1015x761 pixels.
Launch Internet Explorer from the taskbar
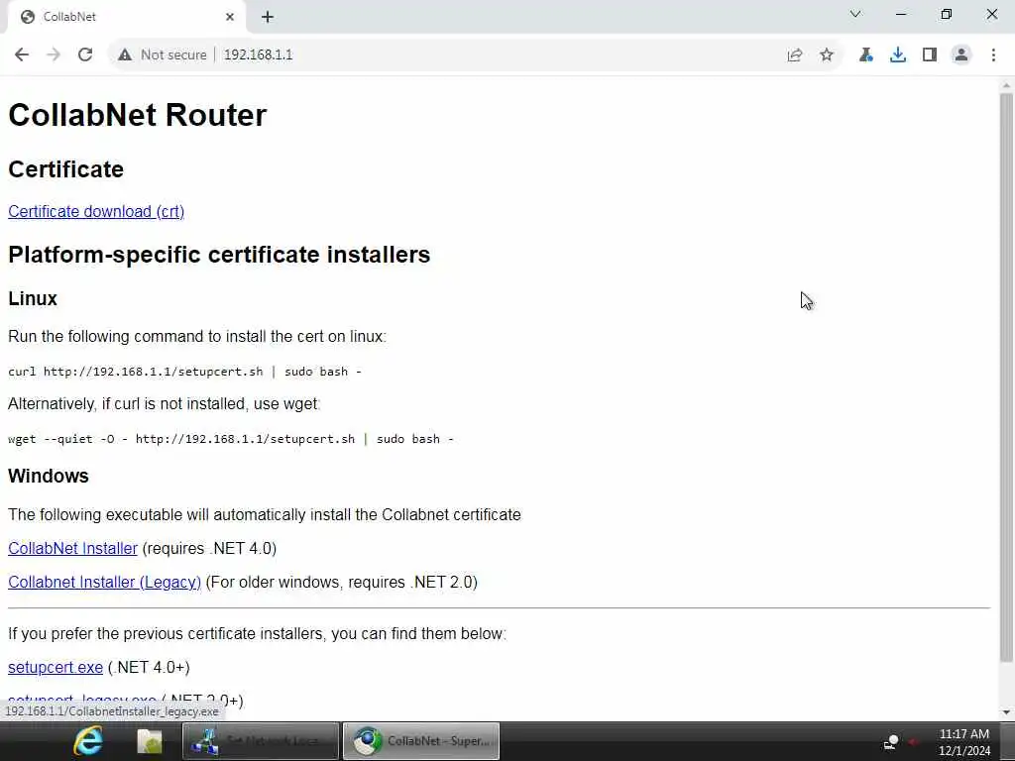tap(88, 741)
